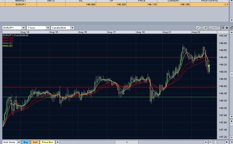Click the horizontal chart scrollbar thumb
Image resolution: width=233 pixels, height=144 pixels.
tap(127, 142)
